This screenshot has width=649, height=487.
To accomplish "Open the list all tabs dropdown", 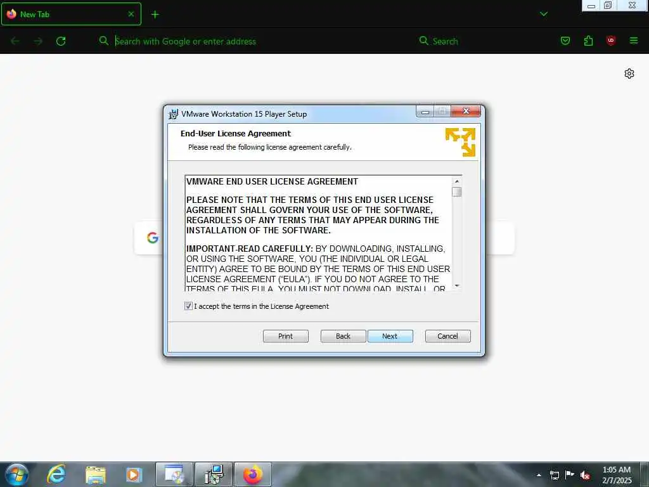I will (544, 14).
